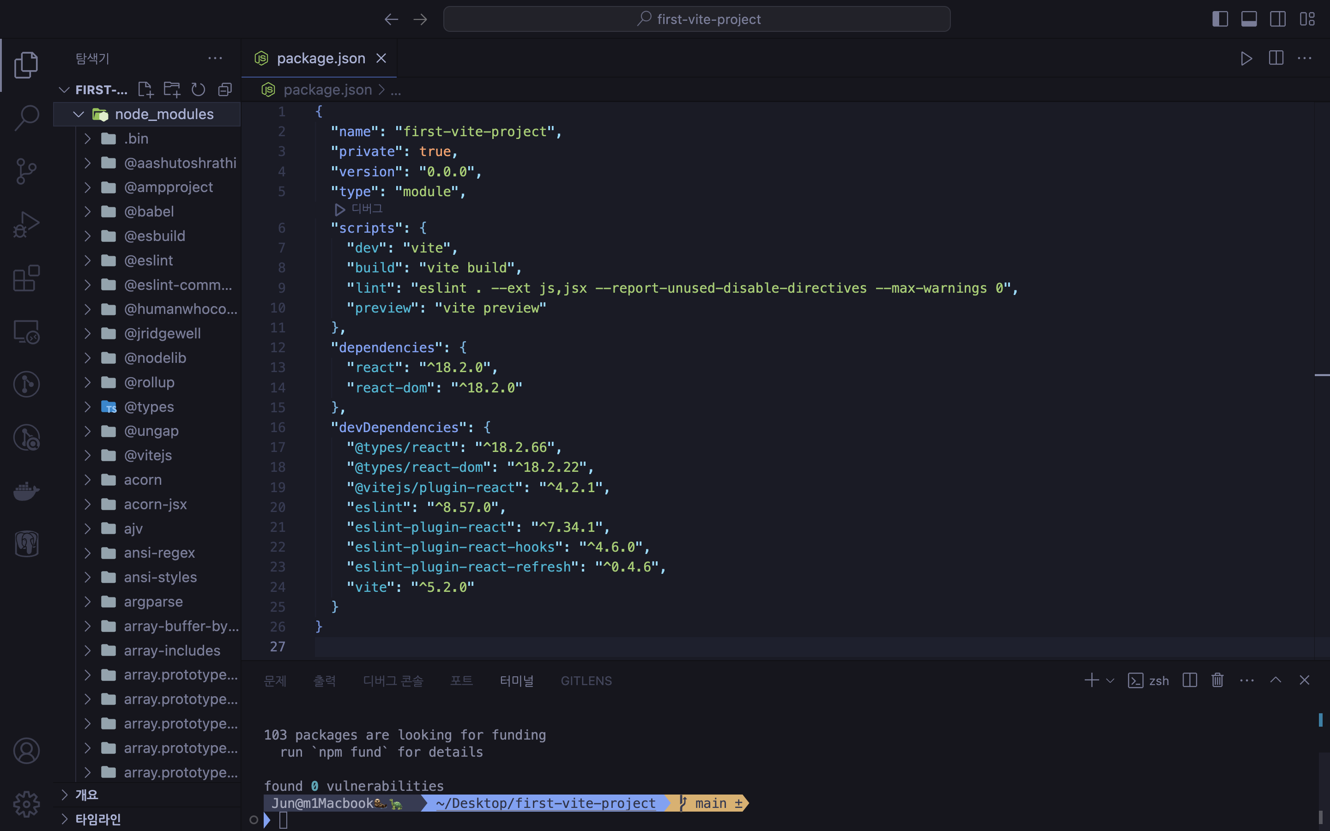Open the Run and Debug view
The width and height of the screenshot is (1330, 831).
coord(26,225)
